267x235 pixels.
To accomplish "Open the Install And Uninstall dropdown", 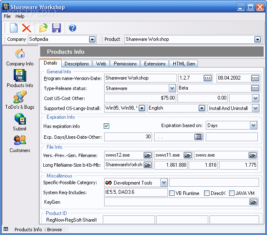I will click(x=255, y=108).
